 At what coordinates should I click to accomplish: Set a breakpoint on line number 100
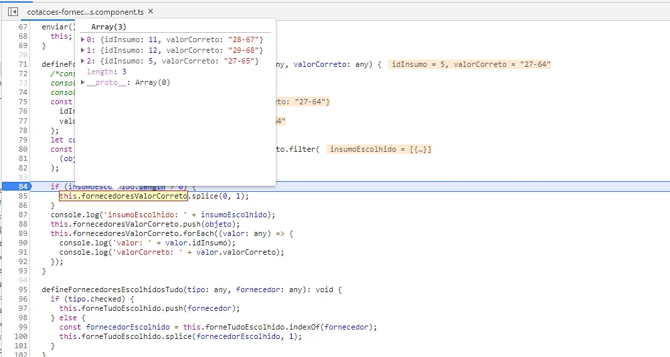pyautogui.click(x=21, y=336)
